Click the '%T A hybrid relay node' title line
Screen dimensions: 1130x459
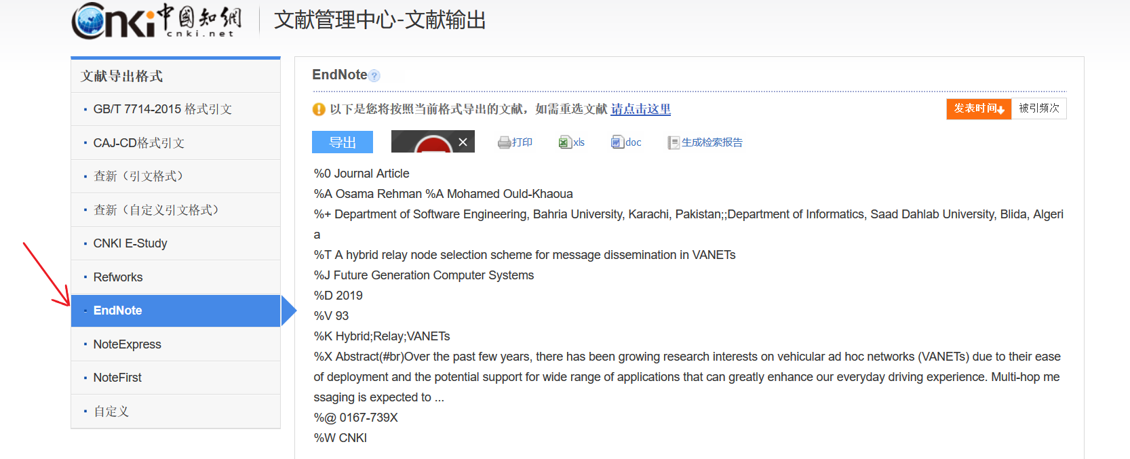click(x=524, y=255)
